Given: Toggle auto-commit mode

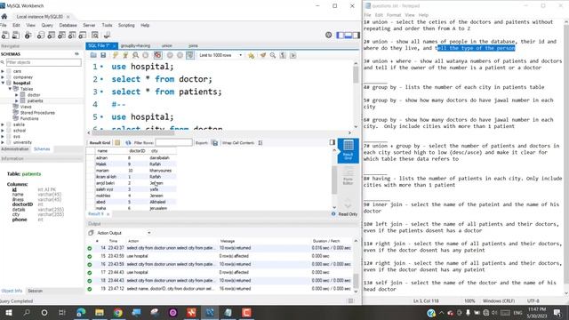Looking at the screenshot, I should click(x=189, y=55).
